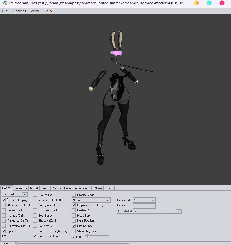Viewport: 231px width, 245px height.
Task: Enable the Shadow (Ctrl-S) checkbox
Action: [35, 220]
